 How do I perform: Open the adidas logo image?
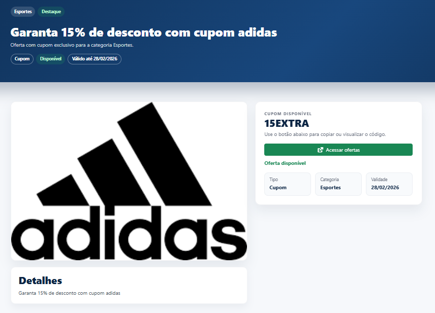[x=129, y=181]
